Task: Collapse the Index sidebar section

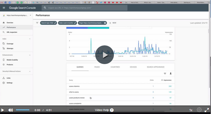Action: 30,39
